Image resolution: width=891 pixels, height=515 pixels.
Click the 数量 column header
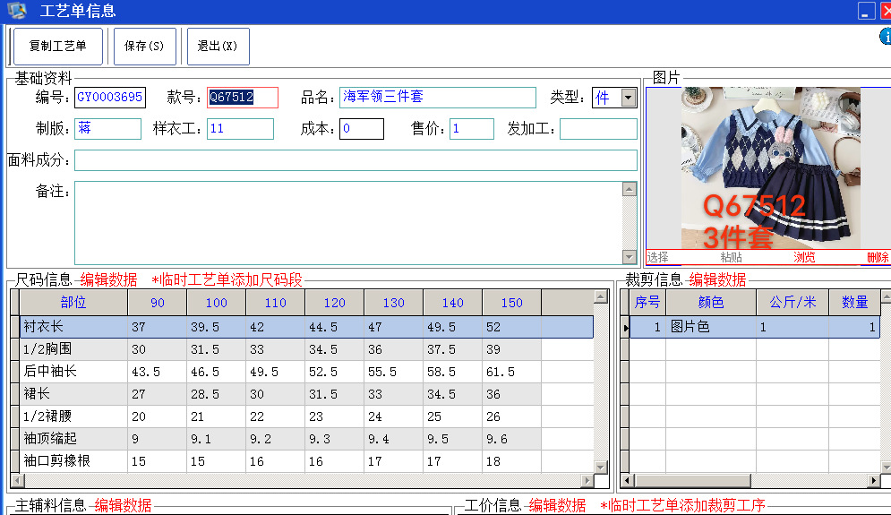point(854,303)
